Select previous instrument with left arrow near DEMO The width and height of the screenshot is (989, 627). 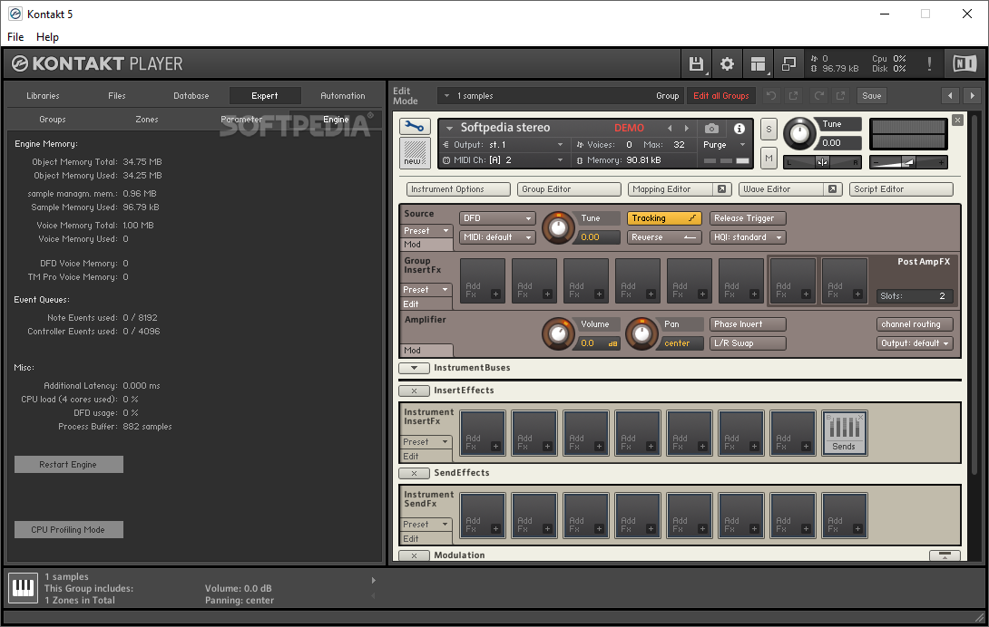[670, 128]
